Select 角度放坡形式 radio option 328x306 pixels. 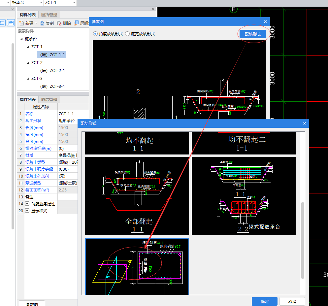click(95, 34)
